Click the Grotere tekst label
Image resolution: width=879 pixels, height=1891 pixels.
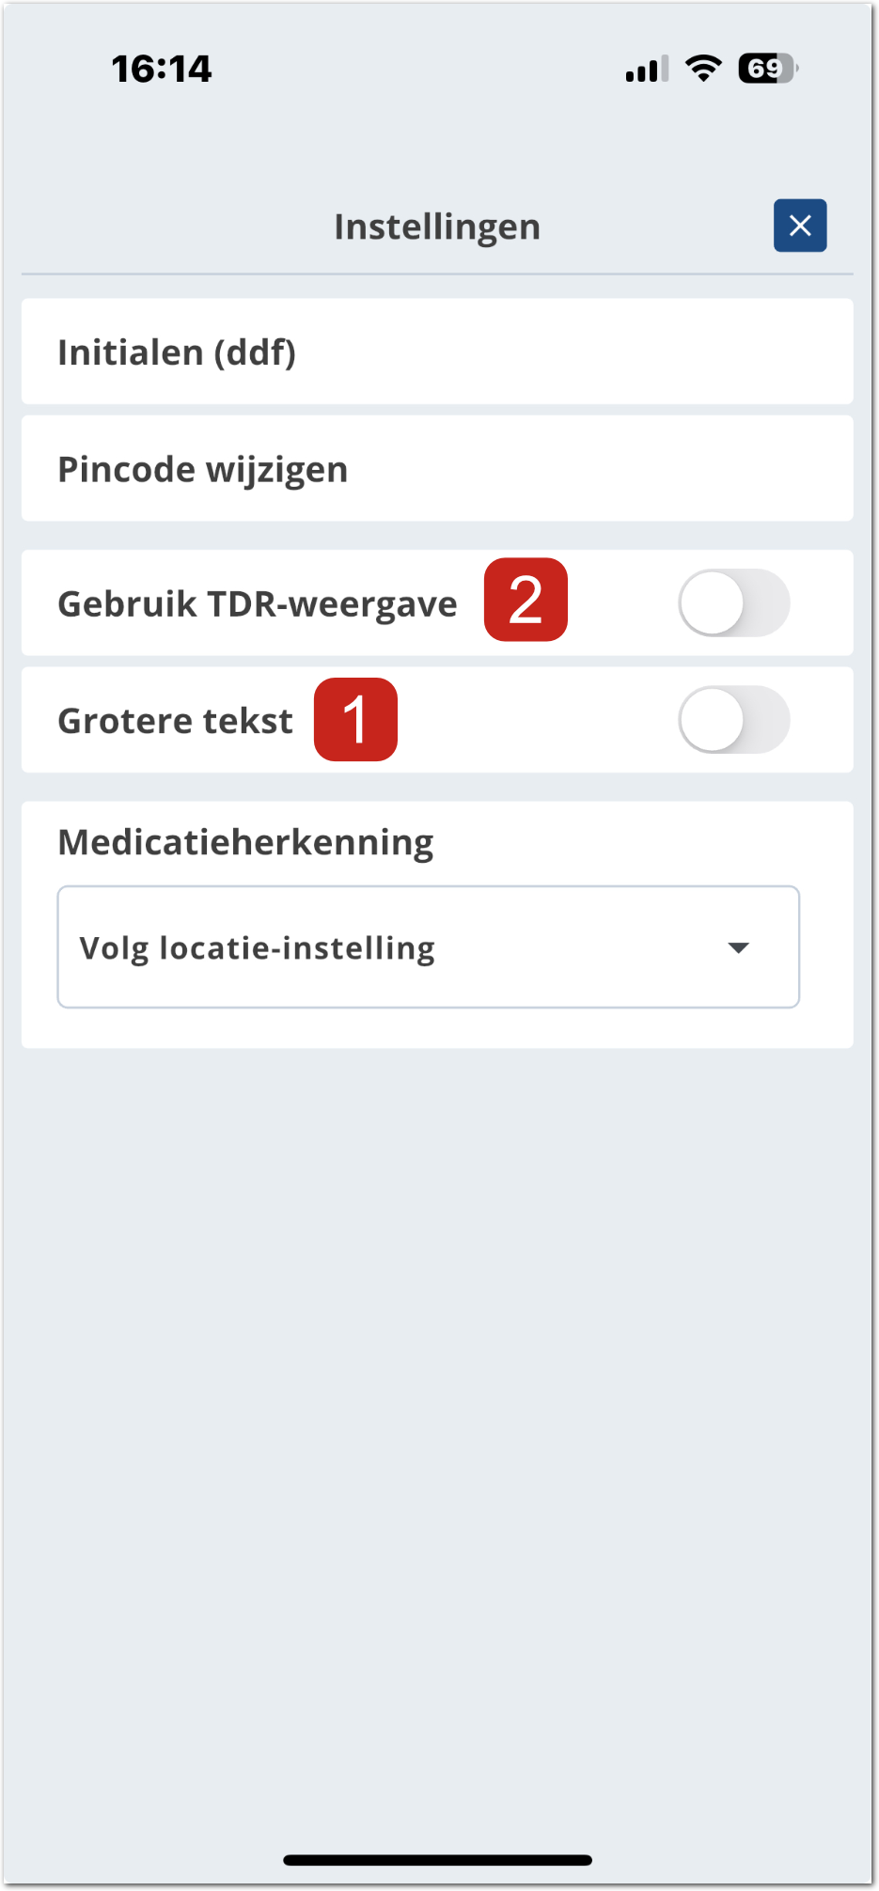coord(176,721)
